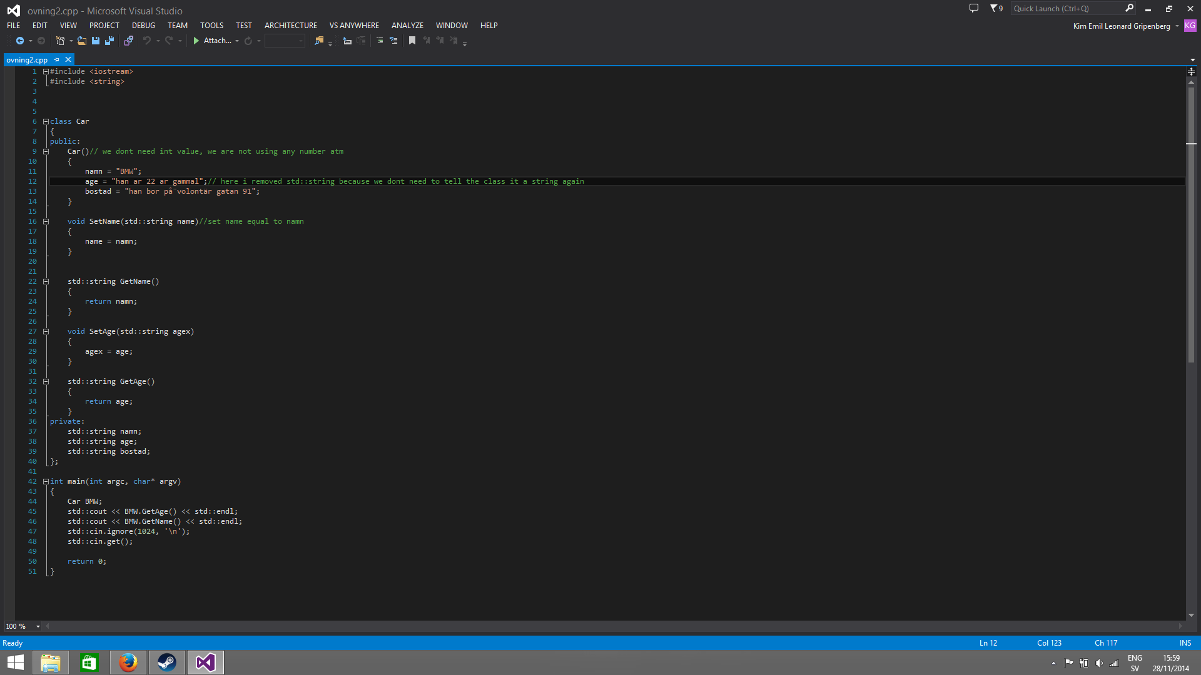Open feedback speech bubble icon

pyautogui.click(x=973, y=8)
